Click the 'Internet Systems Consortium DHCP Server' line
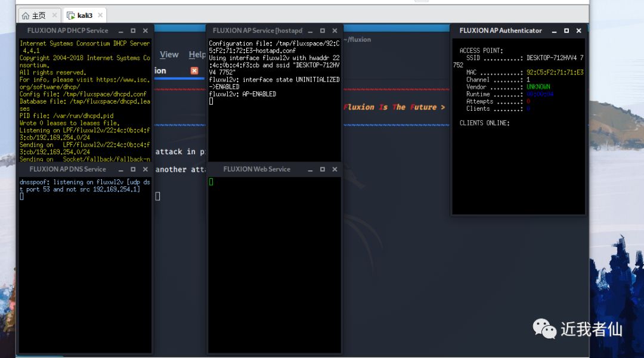644x358 pixels. [85, 43]
